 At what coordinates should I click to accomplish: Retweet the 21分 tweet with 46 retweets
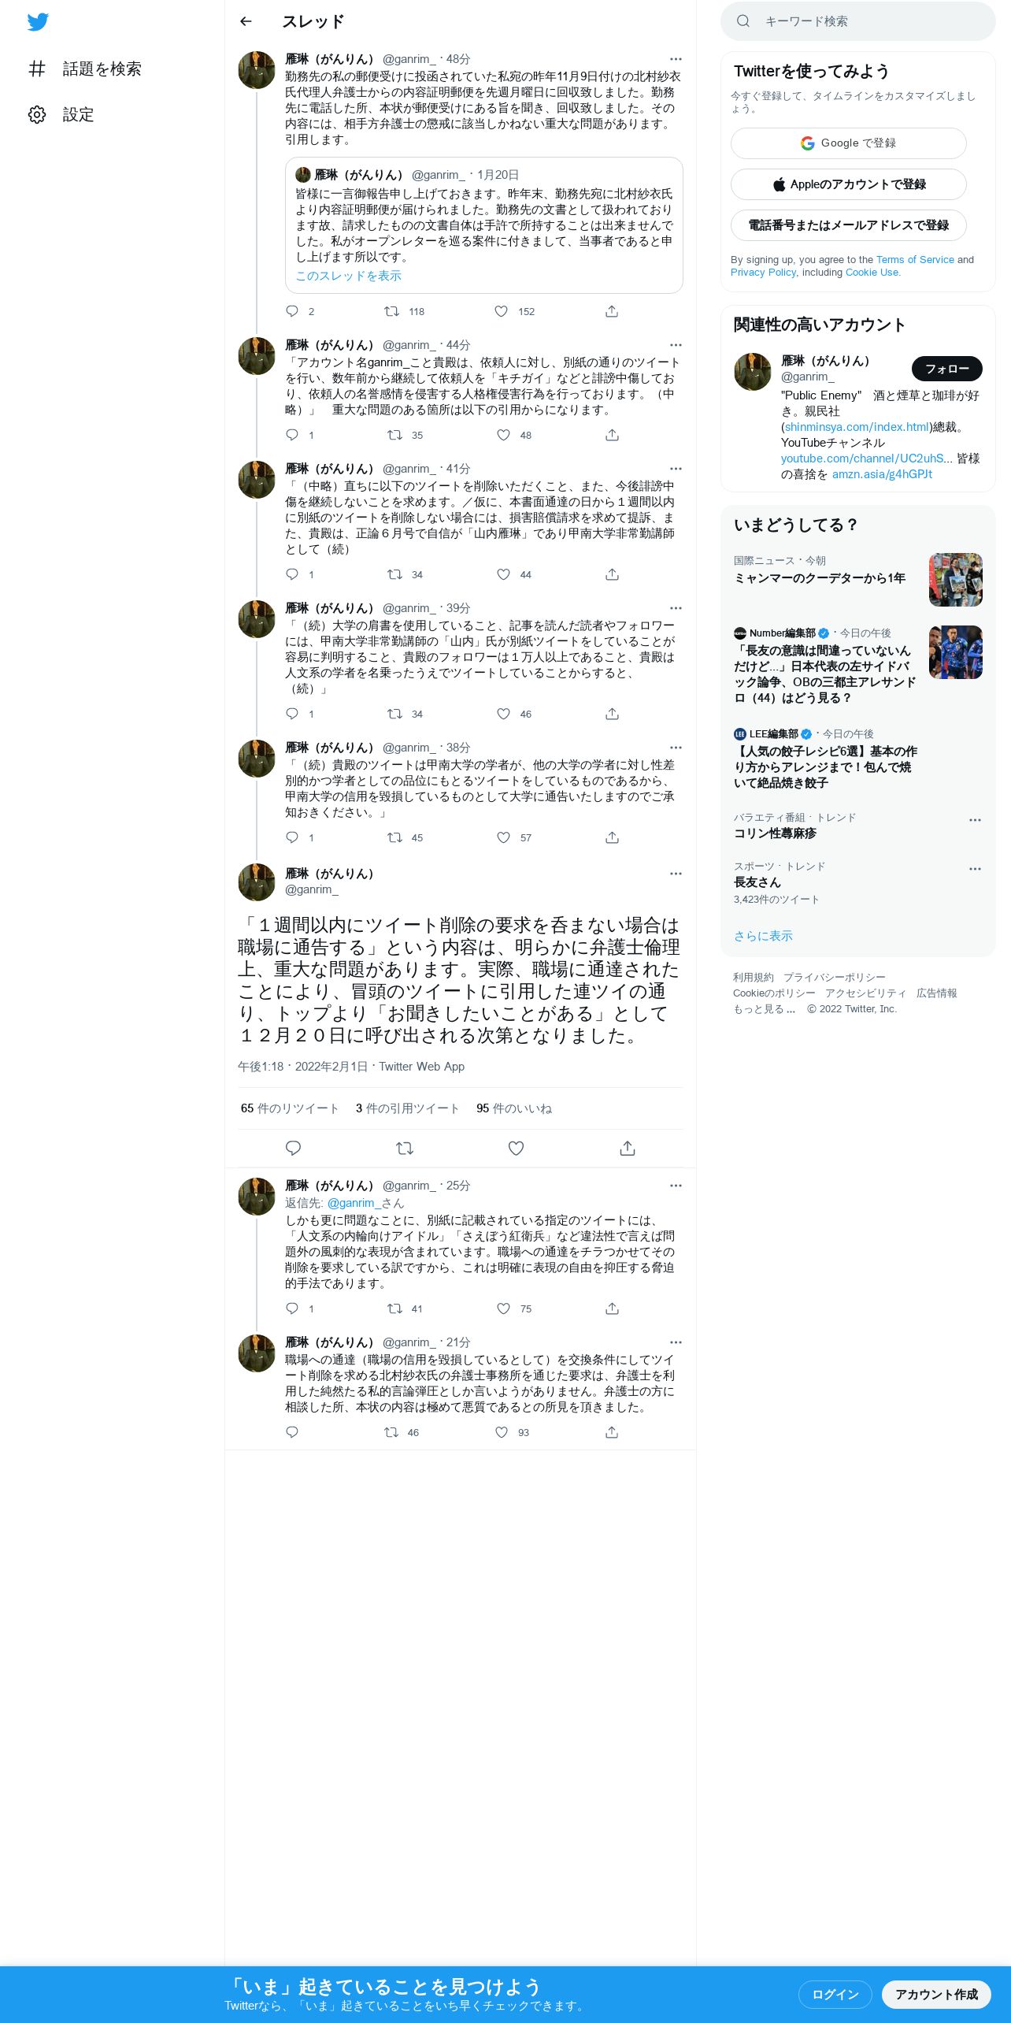pyautogui.click(x=391, y=1432)
